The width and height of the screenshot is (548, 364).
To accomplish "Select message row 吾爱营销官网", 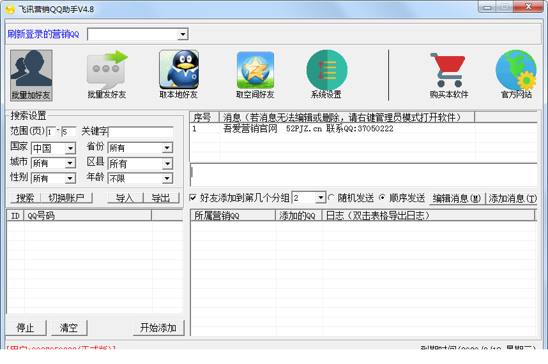I will point(363,129).
